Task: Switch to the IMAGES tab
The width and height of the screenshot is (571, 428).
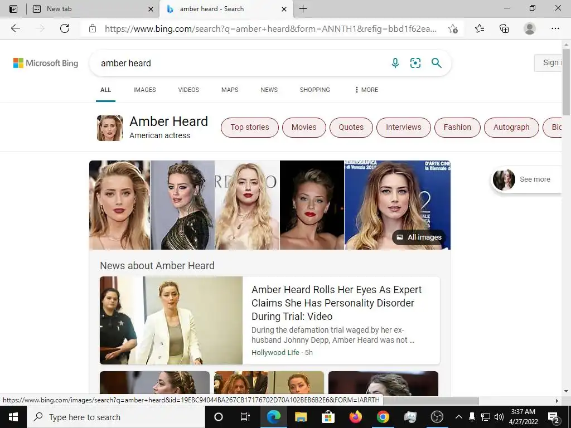Action: [144, 90]
